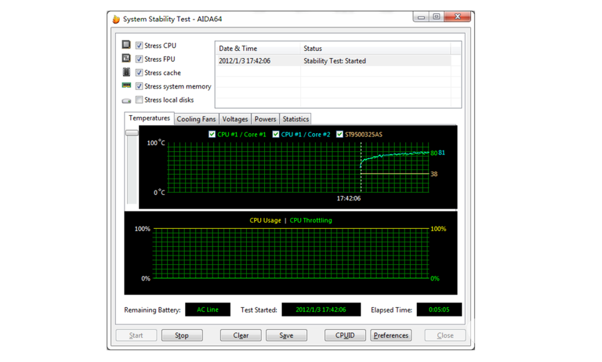Screen dimensions: 602x362
Task: Click the Remaining Battery label
Action: (152, 310)
